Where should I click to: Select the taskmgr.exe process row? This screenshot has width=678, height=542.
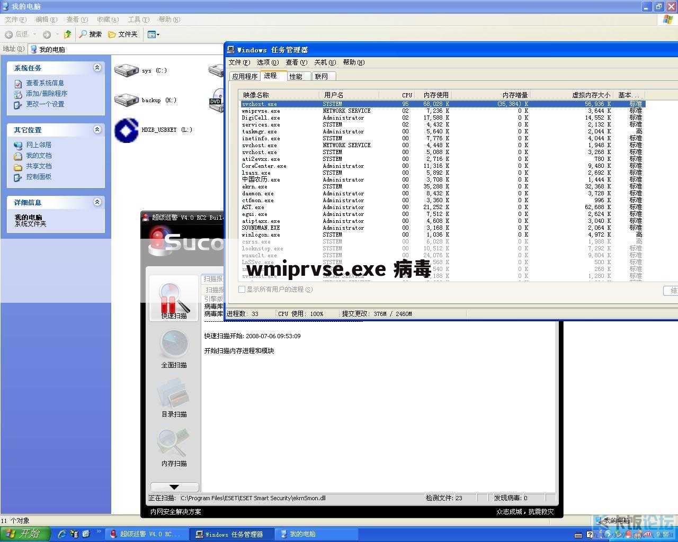coord(443,132)
